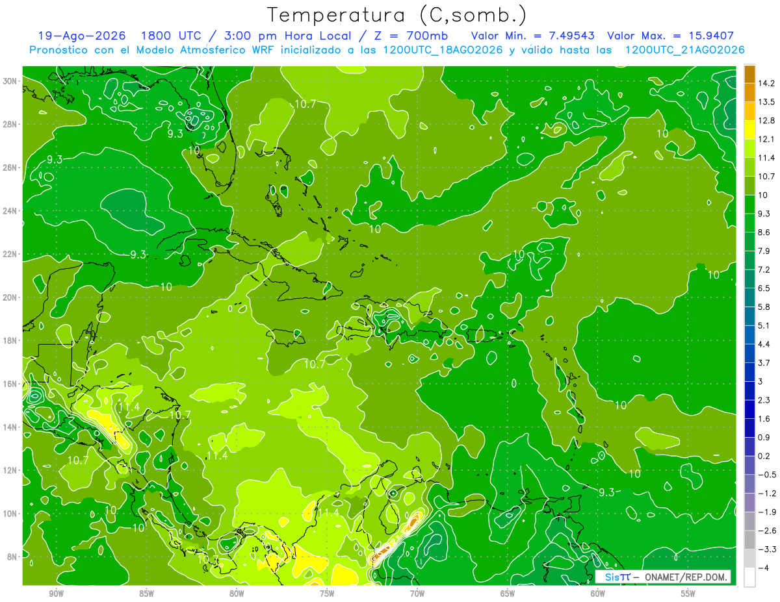Click the '24N' latitude axis label

[10, 211]
